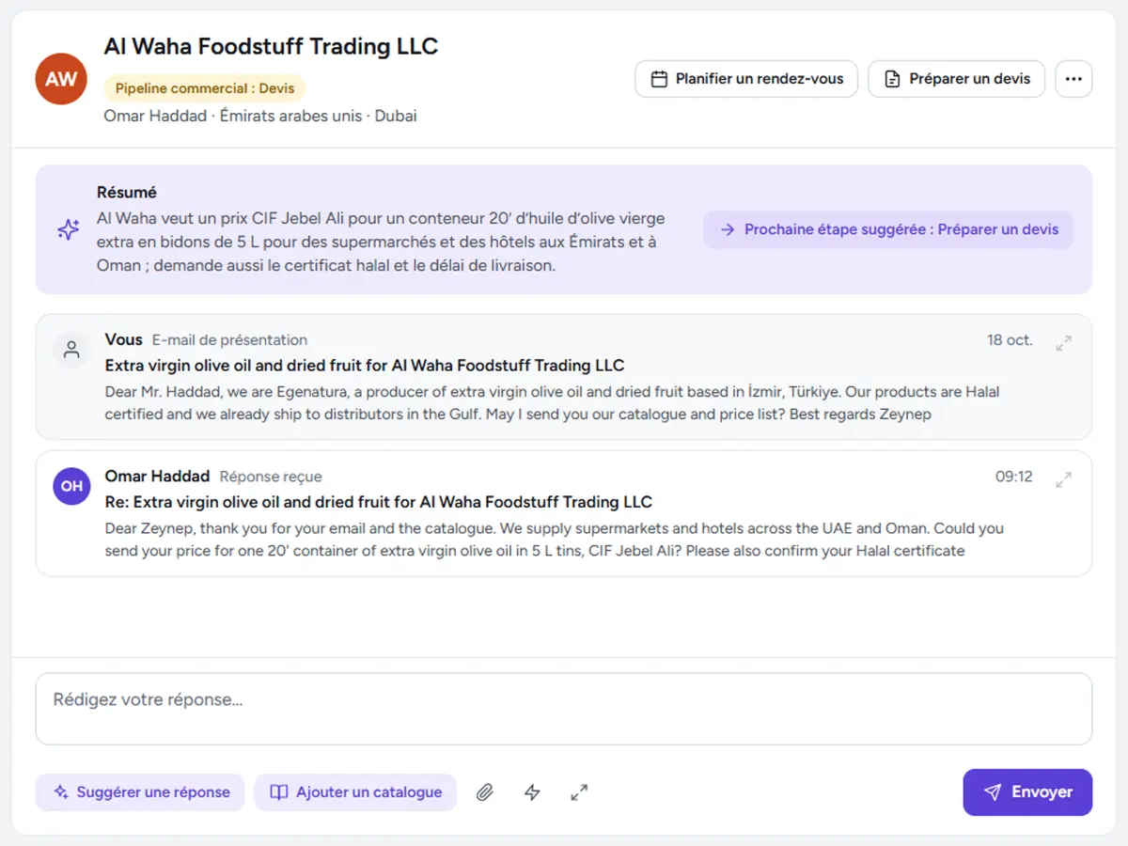Image resolution: width=1128 pixels, height=846 pixels.
Task: Click the OH sender avatar
Action: tap(71, 486)
